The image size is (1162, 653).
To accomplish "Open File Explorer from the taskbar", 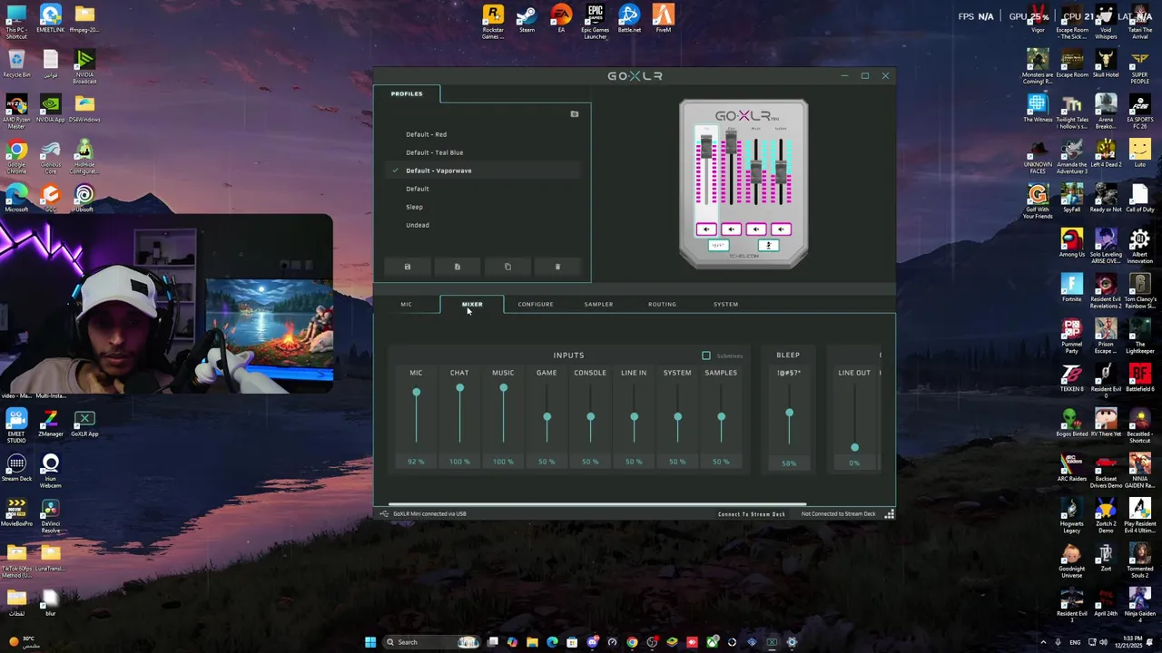I will (532, 642).
